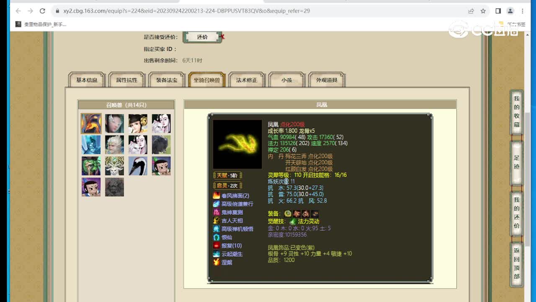Select the phoenix pet thumbnail

point(91,123)
